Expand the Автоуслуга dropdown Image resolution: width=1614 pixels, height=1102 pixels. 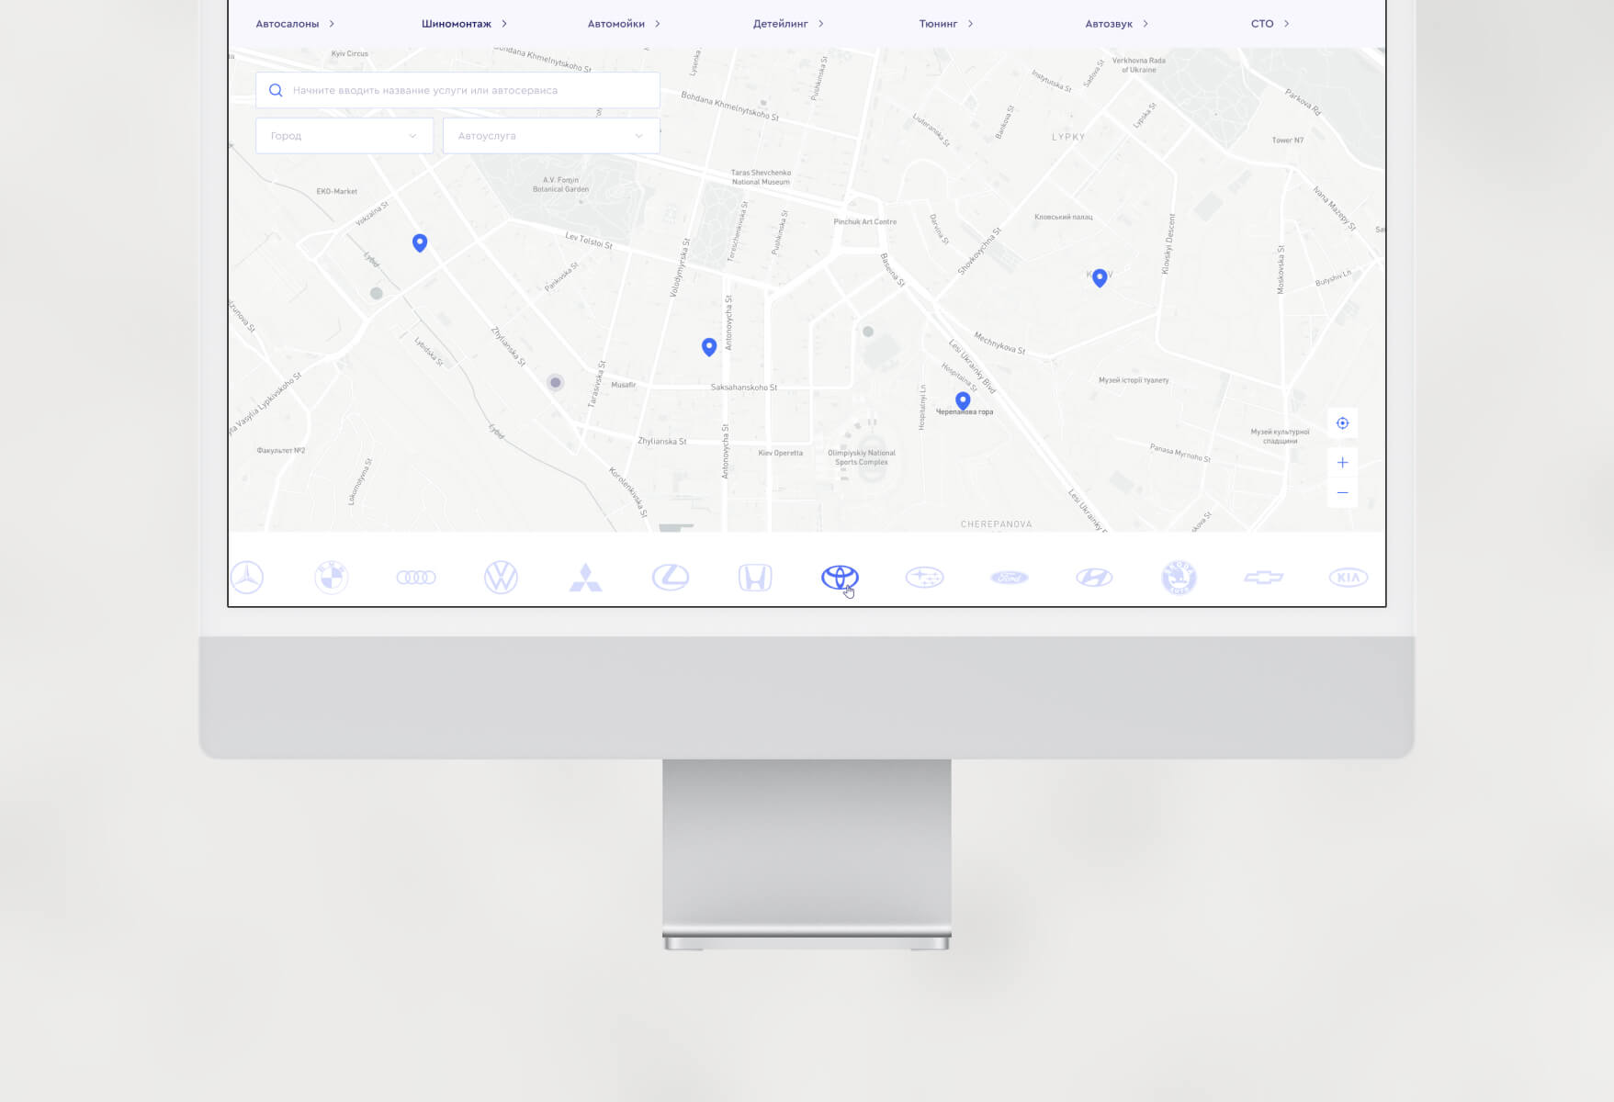[550, 136]
